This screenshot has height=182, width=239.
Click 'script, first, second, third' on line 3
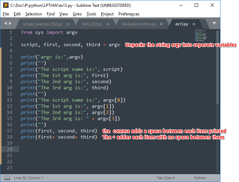click(60, 44)
